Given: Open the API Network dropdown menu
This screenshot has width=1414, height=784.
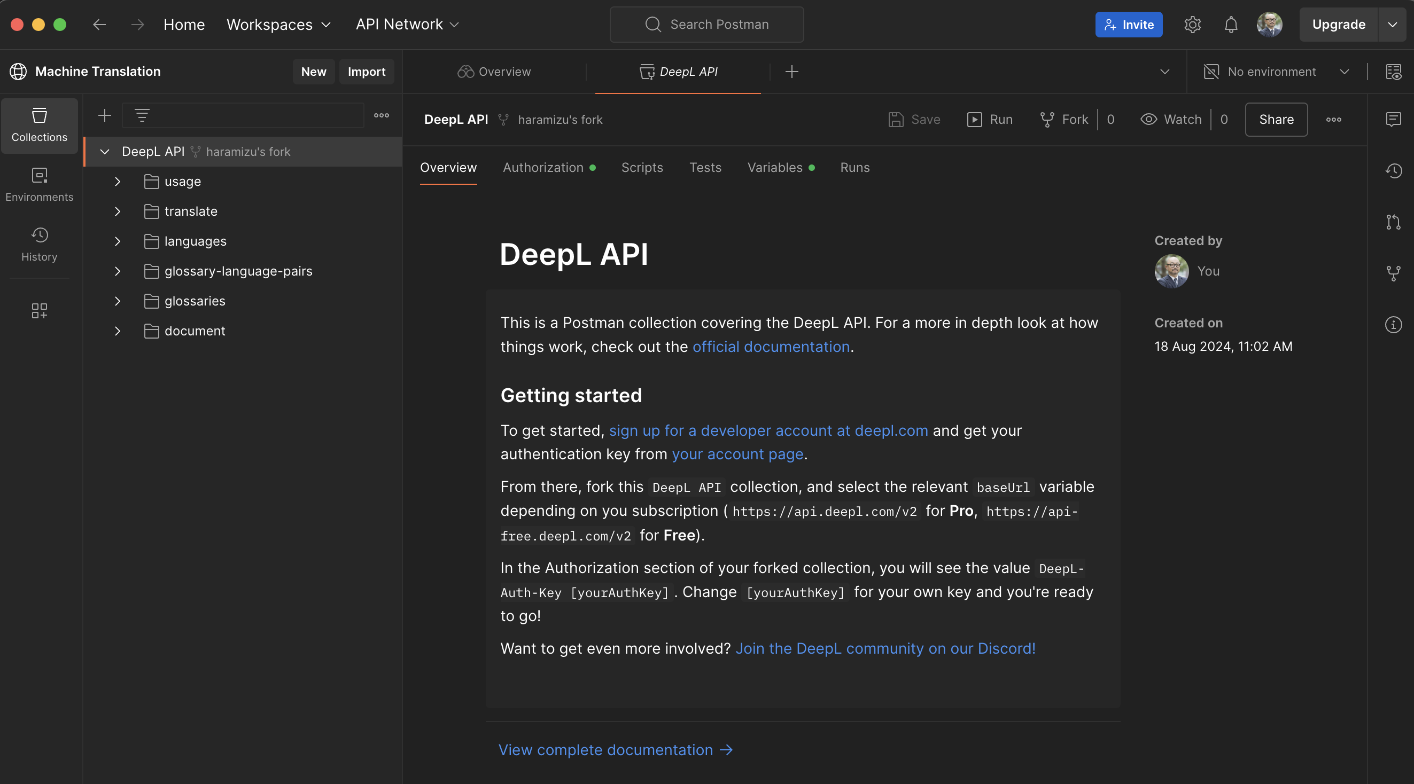Looking at the screenshot, I should pos(407,24).
